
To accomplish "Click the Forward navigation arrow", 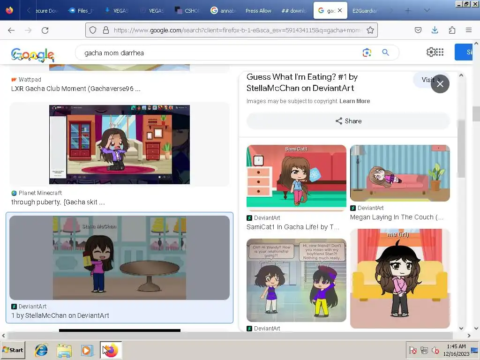I will pos(28,30).
